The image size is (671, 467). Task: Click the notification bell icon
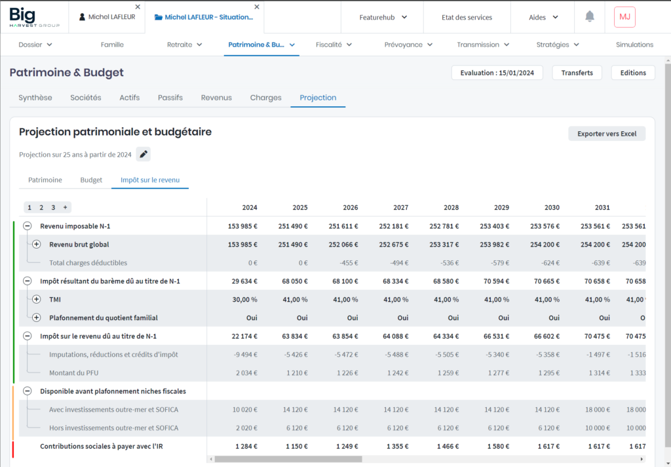[x=589, y=17]
